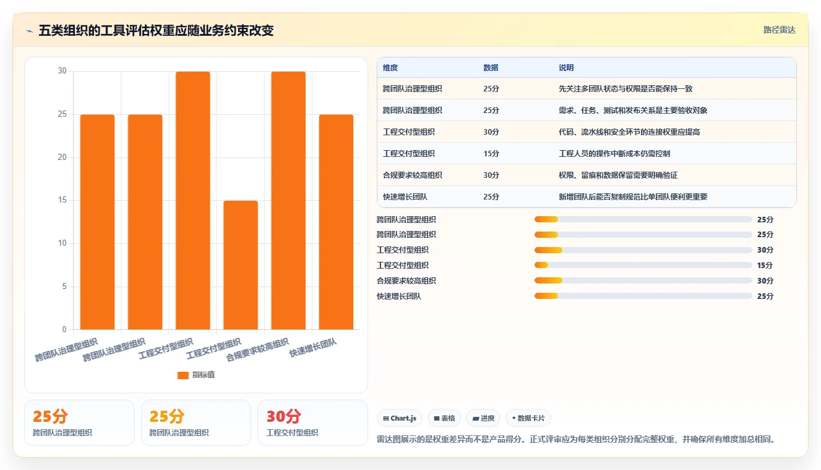The image size is (821, 470).
Task: Click the cell 权限、留痕和数据保留需要明确验证
Action: pyautogui.click(x=618, y=175)
